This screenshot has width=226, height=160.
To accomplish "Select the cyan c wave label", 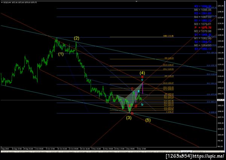I will (x=142, y=80).
